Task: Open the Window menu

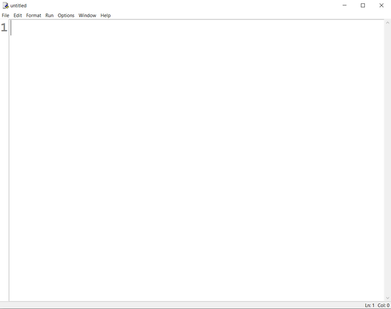Action: pyautogui.click(x=87, y=15)
